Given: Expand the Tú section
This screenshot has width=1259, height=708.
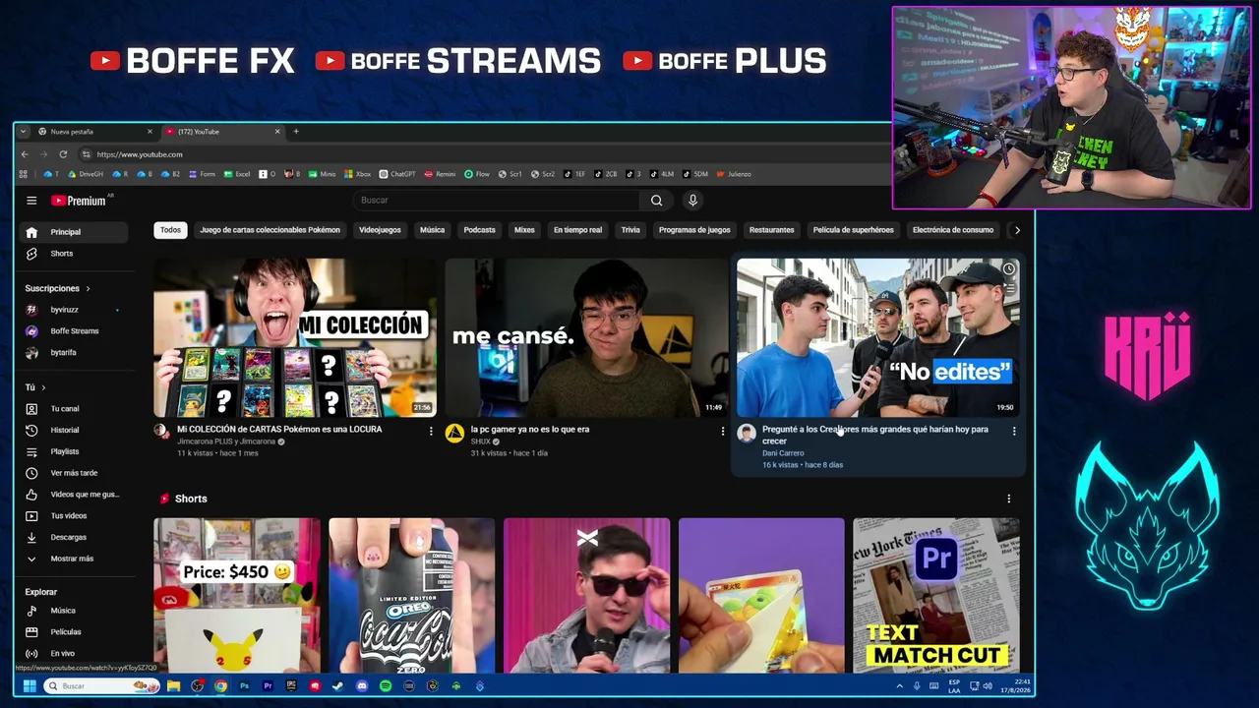Looking at the screenshot, I should [x=35, y=387].
